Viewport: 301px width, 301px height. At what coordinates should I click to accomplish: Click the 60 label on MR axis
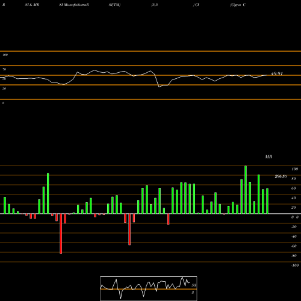[x=294, y=188]
